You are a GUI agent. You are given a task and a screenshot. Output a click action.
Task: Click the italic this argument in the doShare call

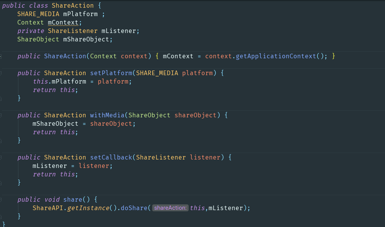(197, 208)
